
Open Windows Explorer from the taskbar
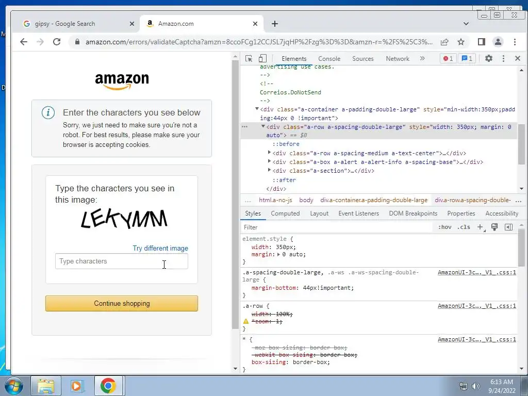pos(46,386)
